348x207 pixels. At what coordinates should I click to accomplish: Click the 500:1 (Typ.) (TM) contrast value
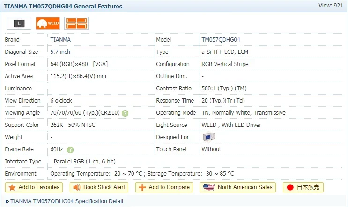tap(224, 89)
